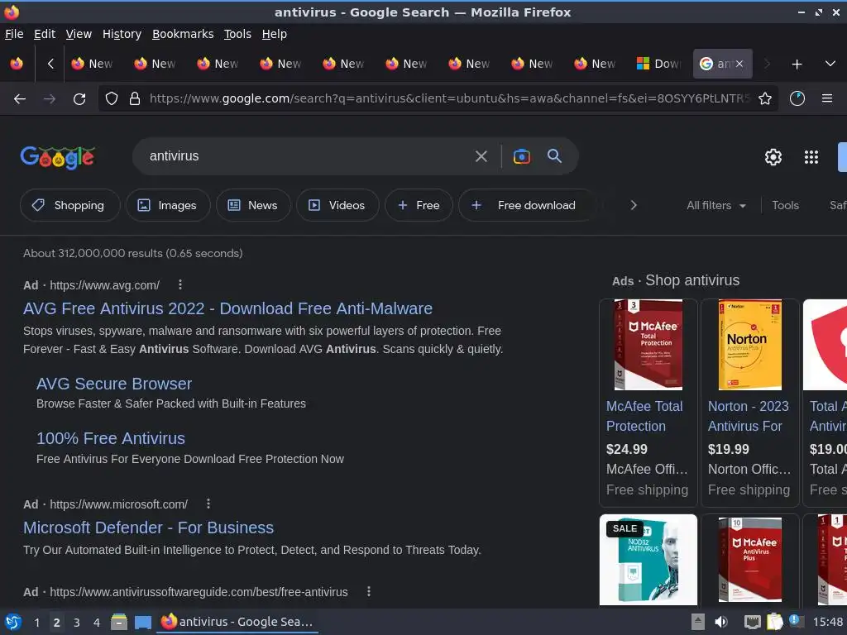Open the system tray volume control
Viewport: 847px width, 635px height.
coord(721,622)
